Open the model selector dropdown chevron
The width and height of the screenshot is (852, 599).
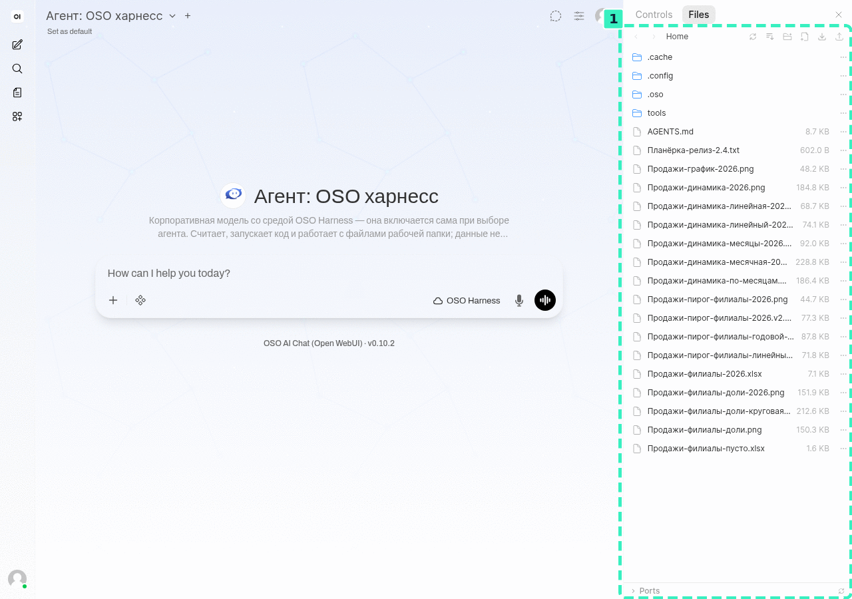pyautogui.click(x=172, y=16)
